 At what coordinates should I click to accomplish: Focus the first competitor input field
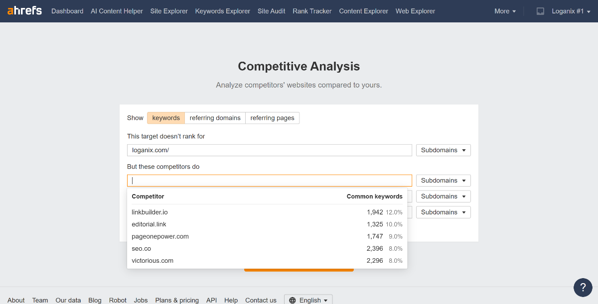point(270,181)
